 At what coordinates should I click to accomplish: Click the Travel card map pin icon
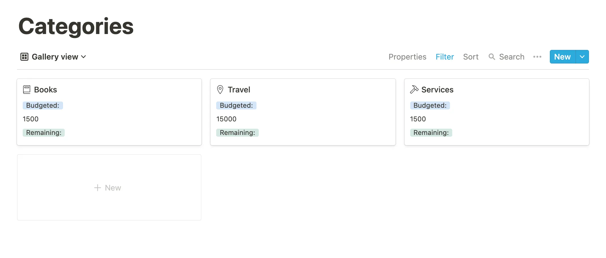pos(220,90)
